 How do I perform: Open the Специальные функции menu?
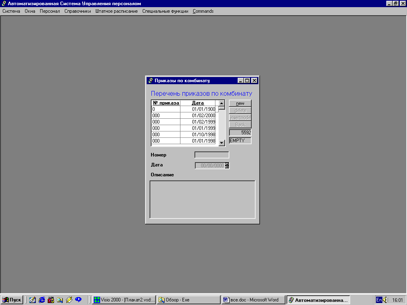coord(165,11)
